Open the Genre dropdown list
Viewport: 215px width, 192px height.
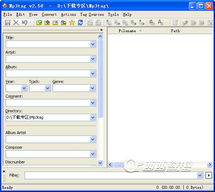click(93, 88)
